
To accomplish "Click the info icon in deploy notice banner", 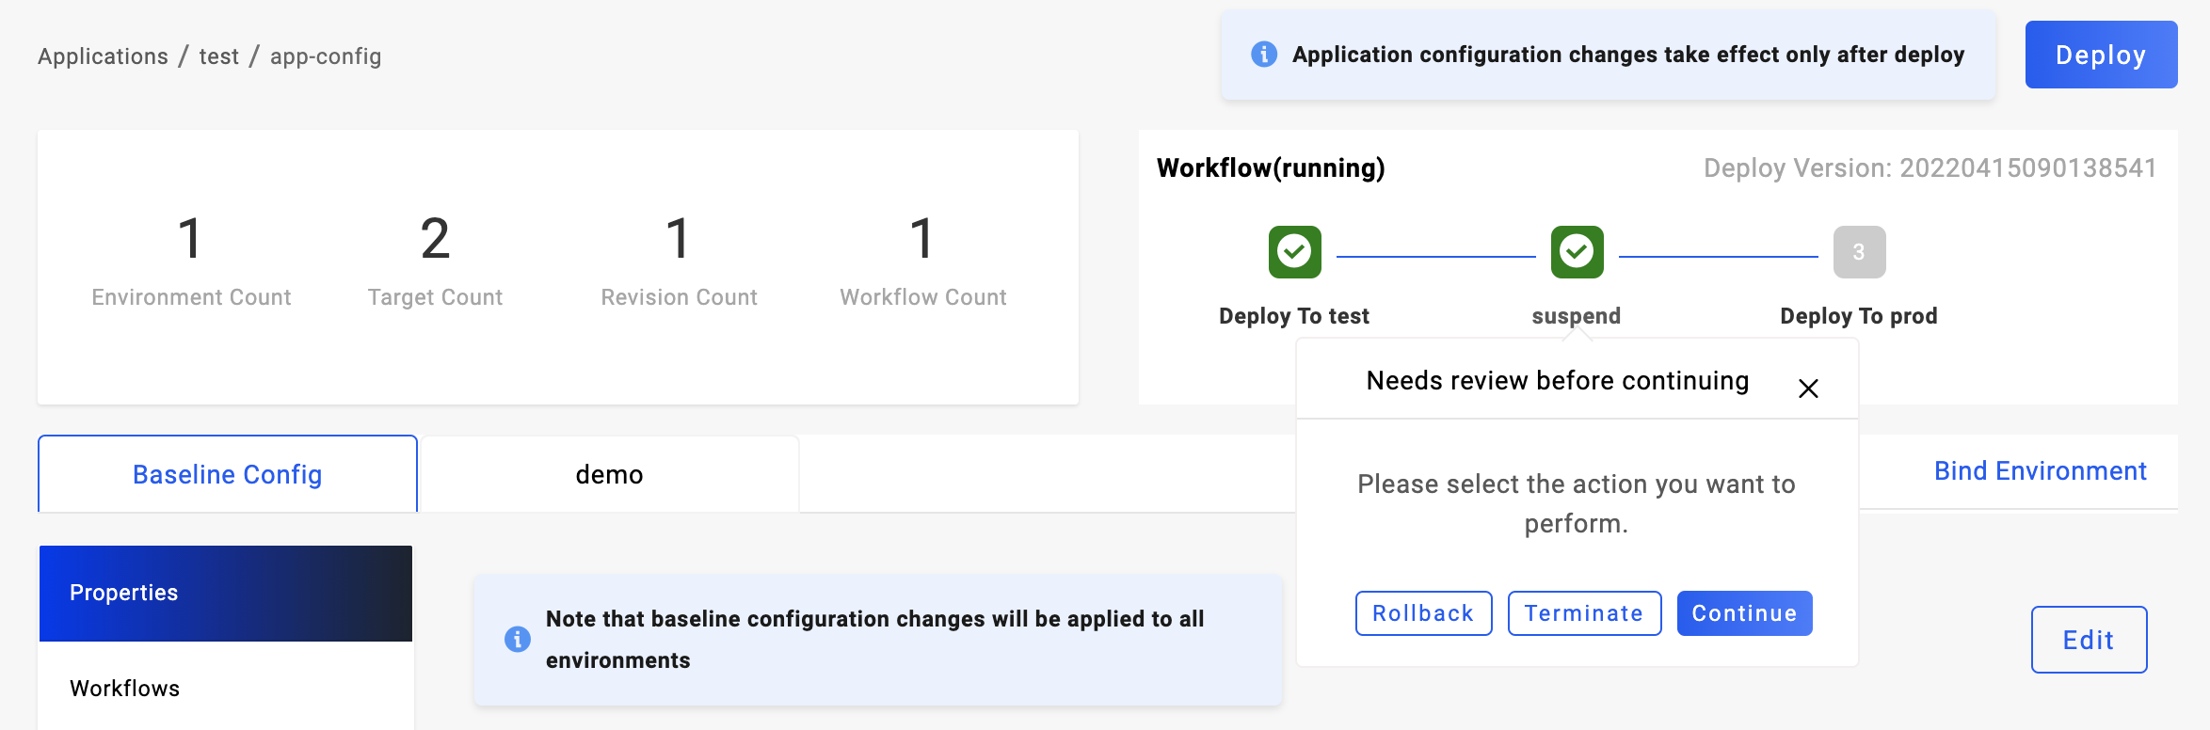I will [1264, 55].
